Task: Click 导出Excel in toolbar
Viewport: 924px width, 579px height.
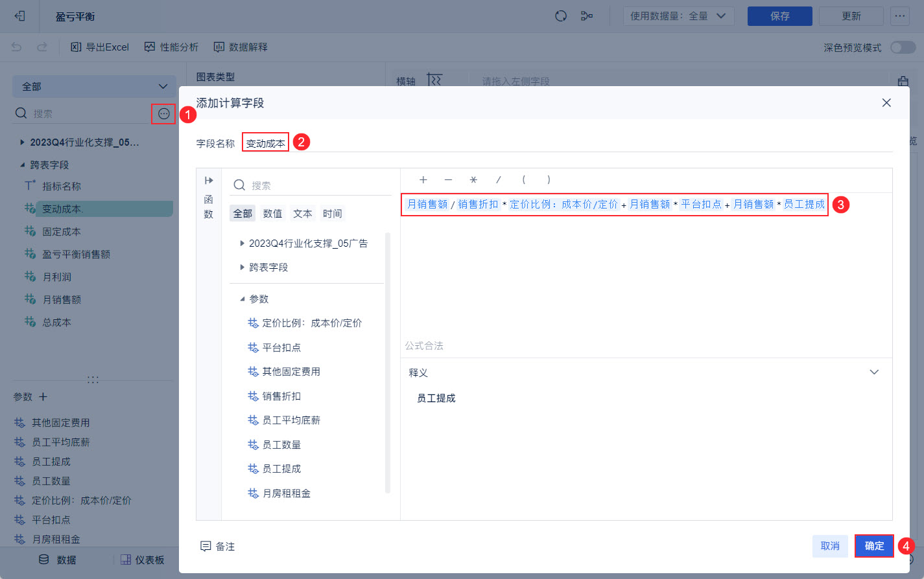Action: tap(100, 47)
